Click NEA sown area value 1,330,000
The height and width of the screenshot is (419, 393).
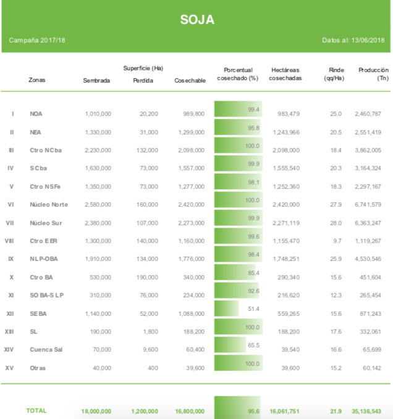click(98, 133)
